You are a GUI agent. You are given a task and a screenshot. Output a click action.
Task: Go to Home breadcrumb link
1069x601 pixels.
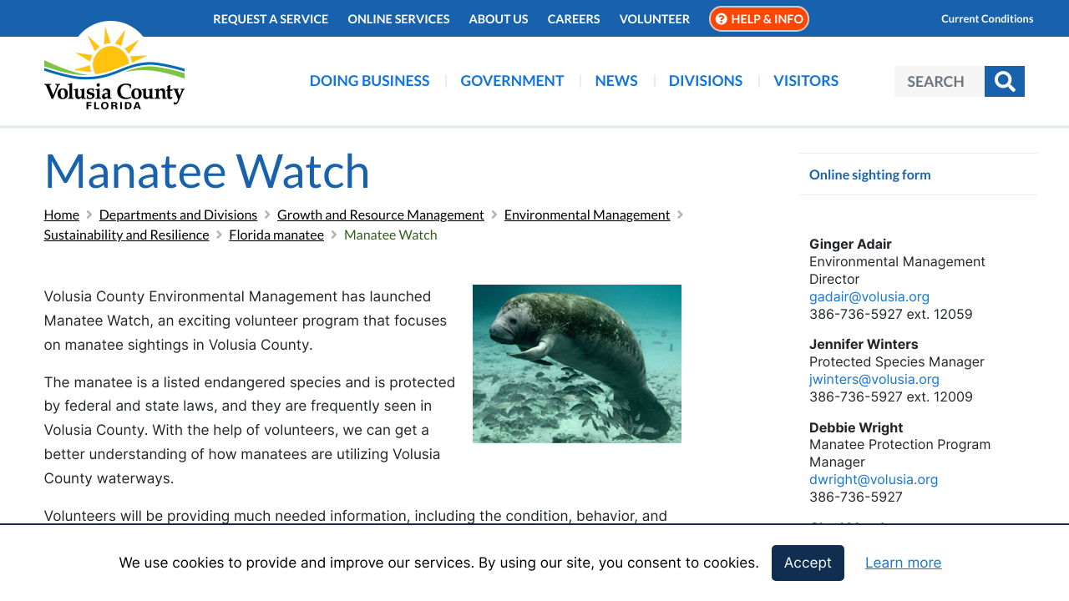pyautogui.click(x=62, y=215)
